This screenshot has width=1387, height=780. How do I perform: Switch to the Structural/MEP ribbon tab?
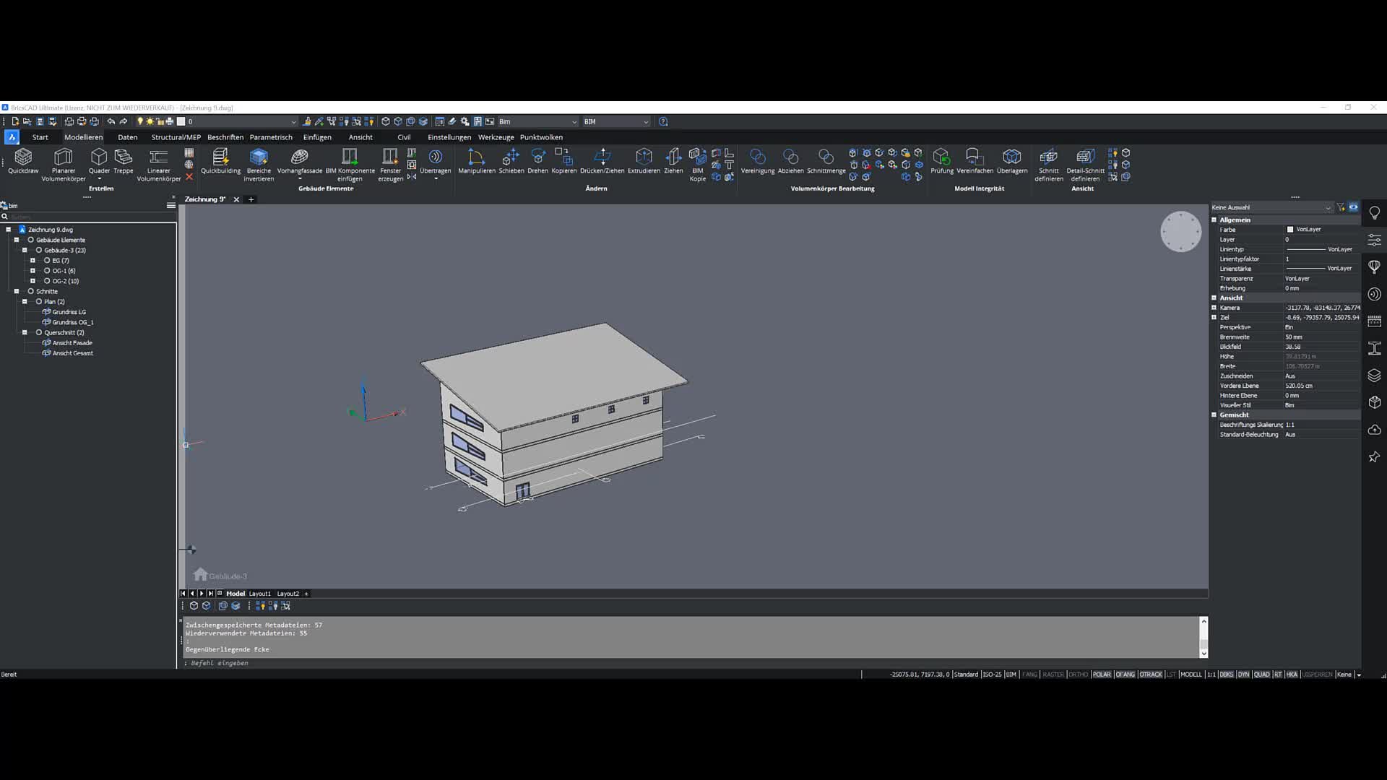pos(176,137)
